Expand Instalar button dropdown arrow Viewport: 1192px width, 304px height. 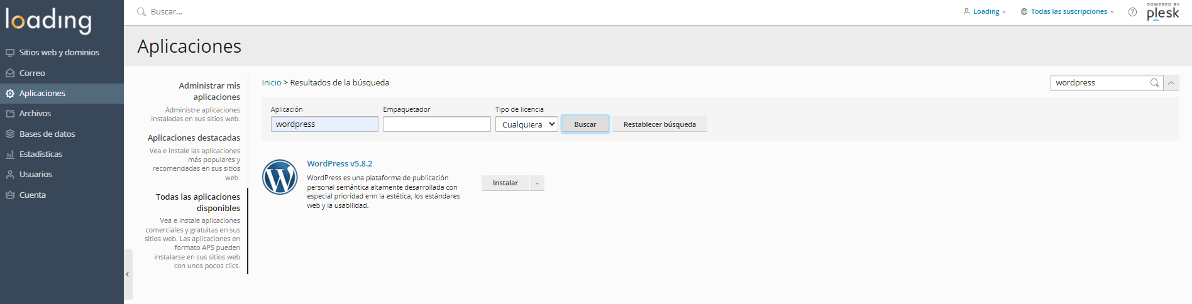pyautogui.click(x=537, y=183)
